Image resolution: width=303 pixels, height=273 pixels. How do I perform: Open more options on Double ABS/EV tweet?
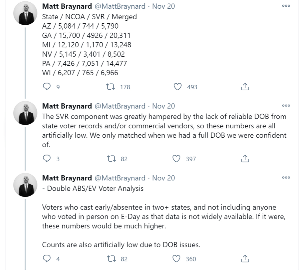click(x=286, y=177)
